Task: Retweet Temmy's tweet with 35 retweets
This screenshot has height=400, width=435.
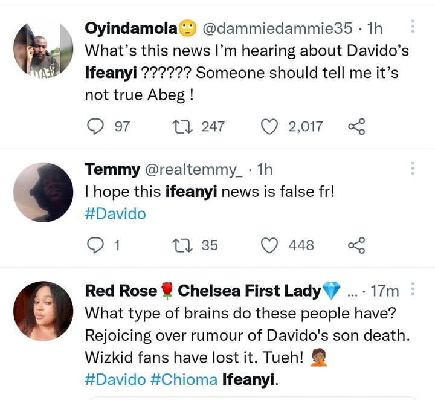Action: coord(180,245)
